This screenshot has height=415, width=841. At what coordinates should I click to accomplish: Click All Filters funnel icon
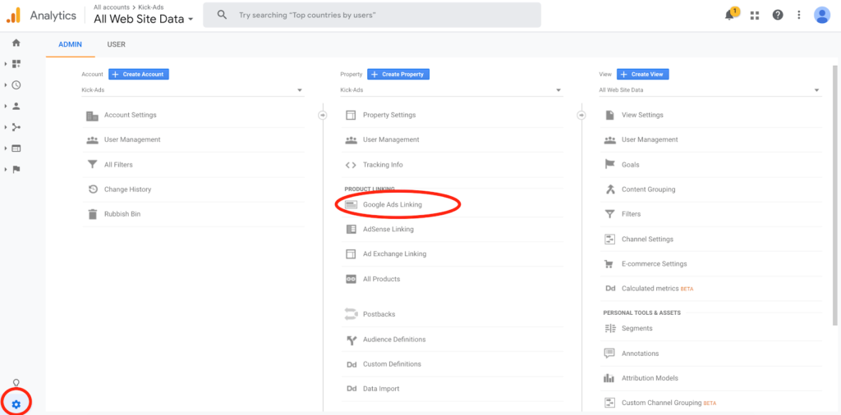click(x=92, y=164)
